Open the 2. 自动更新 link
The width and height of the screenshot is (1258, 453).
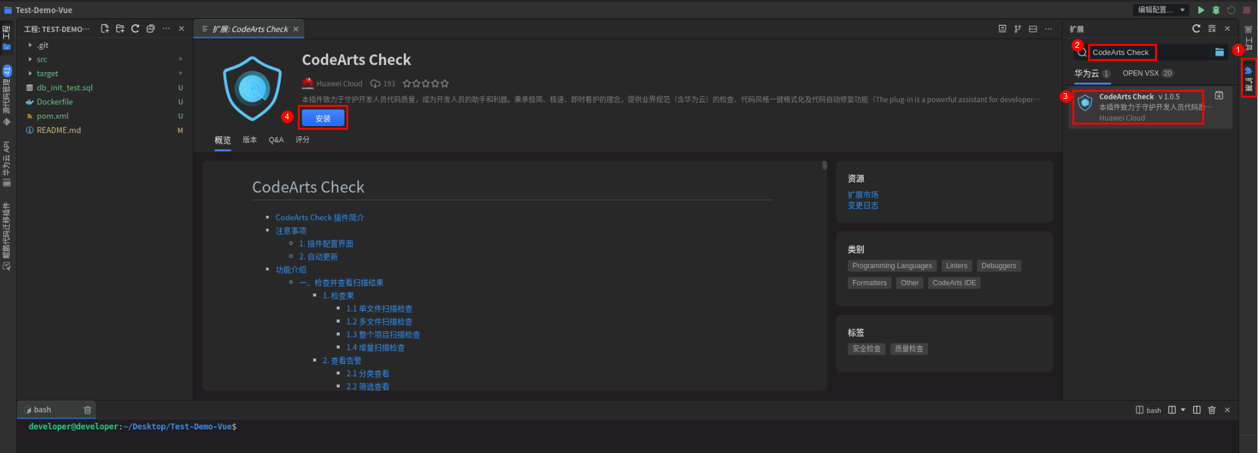tap(318, 257)
